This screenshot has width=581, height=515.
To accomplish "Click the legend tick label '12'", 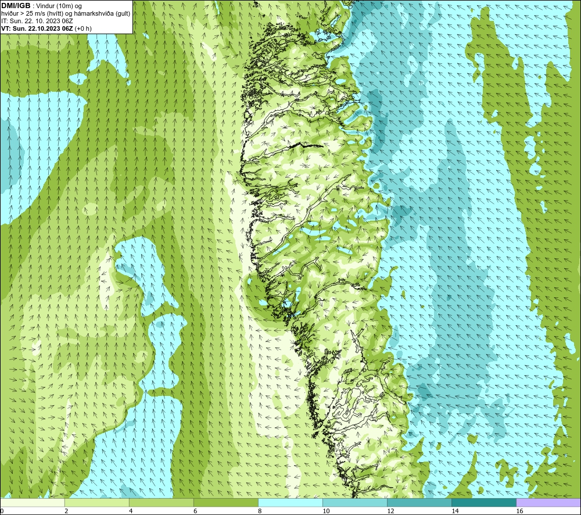I will 390,512.
